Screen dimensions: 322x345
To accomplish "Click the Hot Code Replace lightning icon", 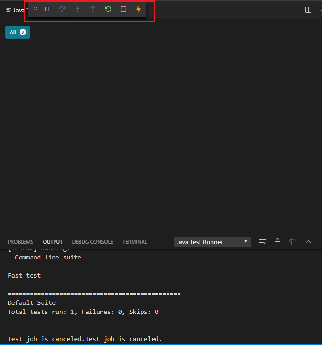I will click(x=139, y=9).
